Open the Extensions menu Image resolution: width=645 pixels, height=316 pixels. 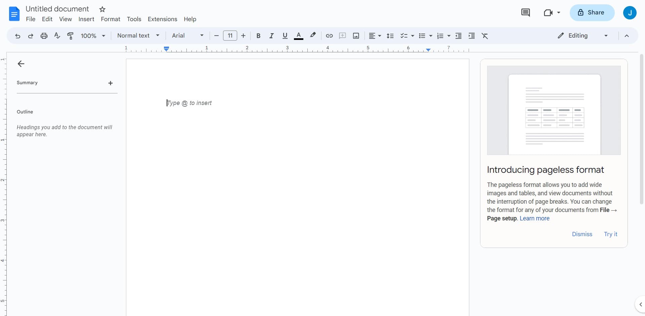click(x=162, y=19)
